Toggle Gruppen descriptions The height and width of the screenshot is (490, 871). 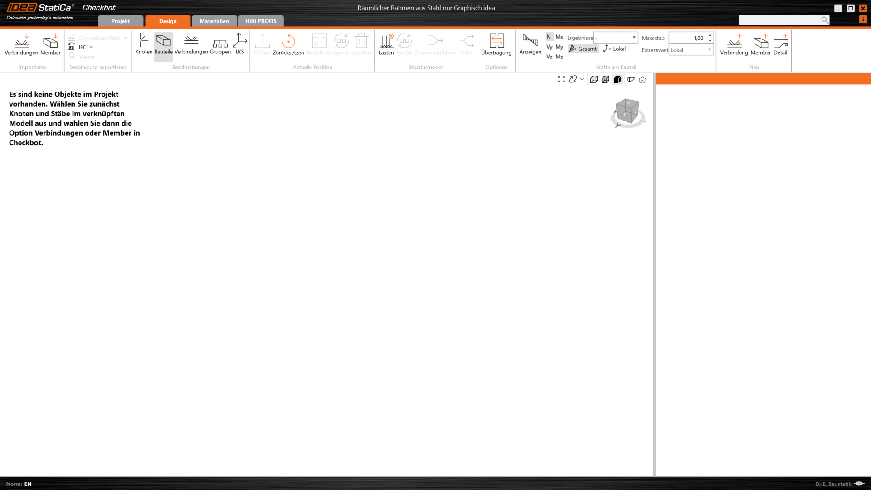point(220,44)
